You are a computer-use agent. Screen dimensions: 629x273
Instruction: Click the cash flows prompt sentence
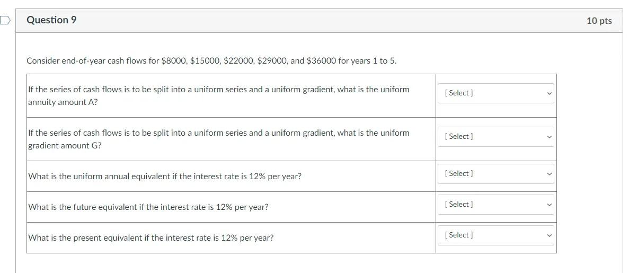(211, 61)
